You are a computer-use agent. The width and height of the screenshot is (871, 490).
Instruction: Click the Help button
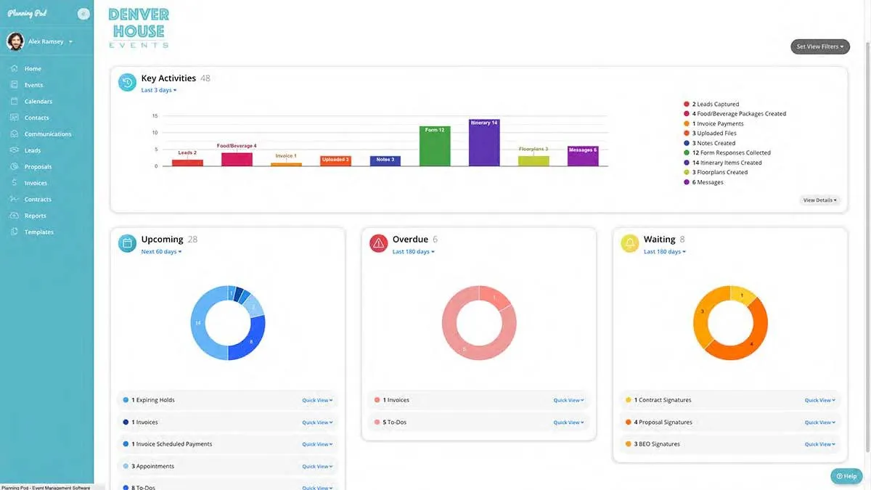[x=846, y=476]
